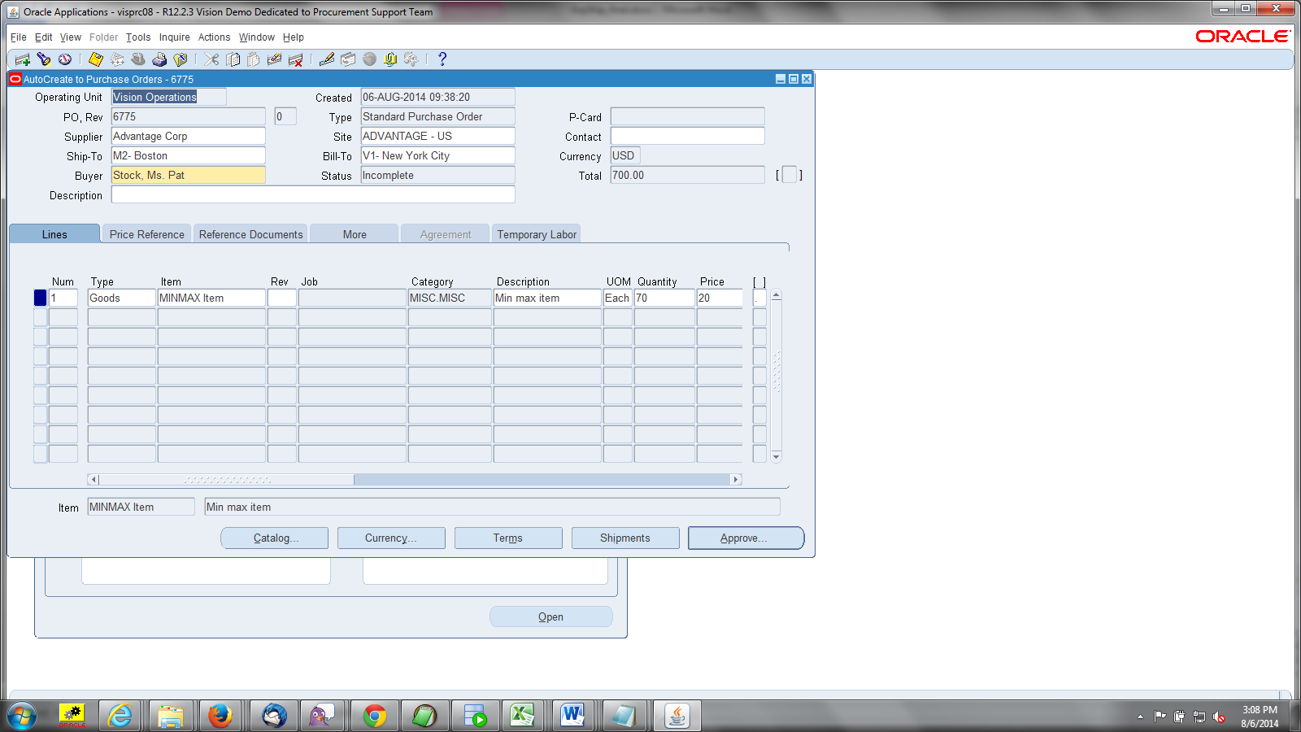
Task: Click the Find flashlight toolbar icon
Action: tap(44, 59)
